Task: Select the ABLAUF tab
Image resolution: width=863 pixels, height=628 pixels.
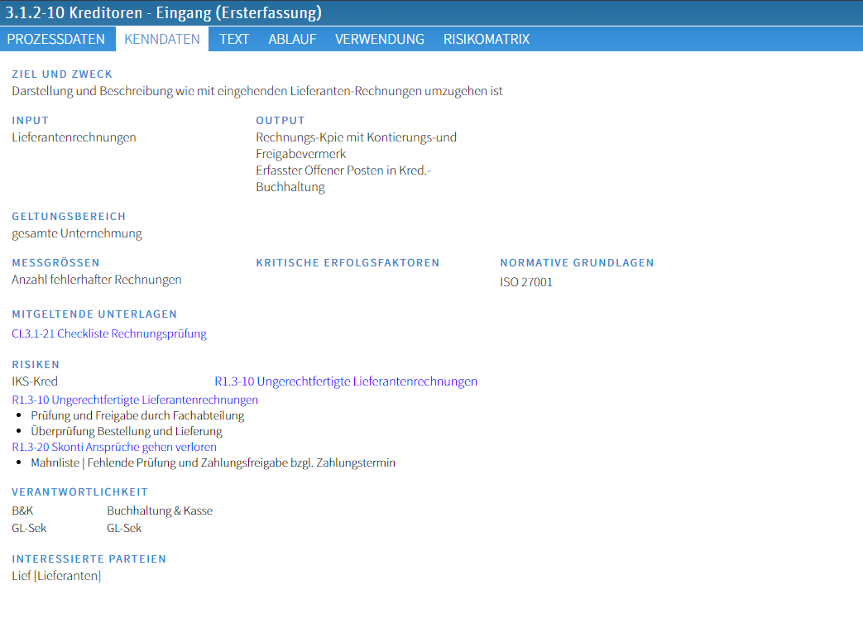Action: (x=292, y=38)
